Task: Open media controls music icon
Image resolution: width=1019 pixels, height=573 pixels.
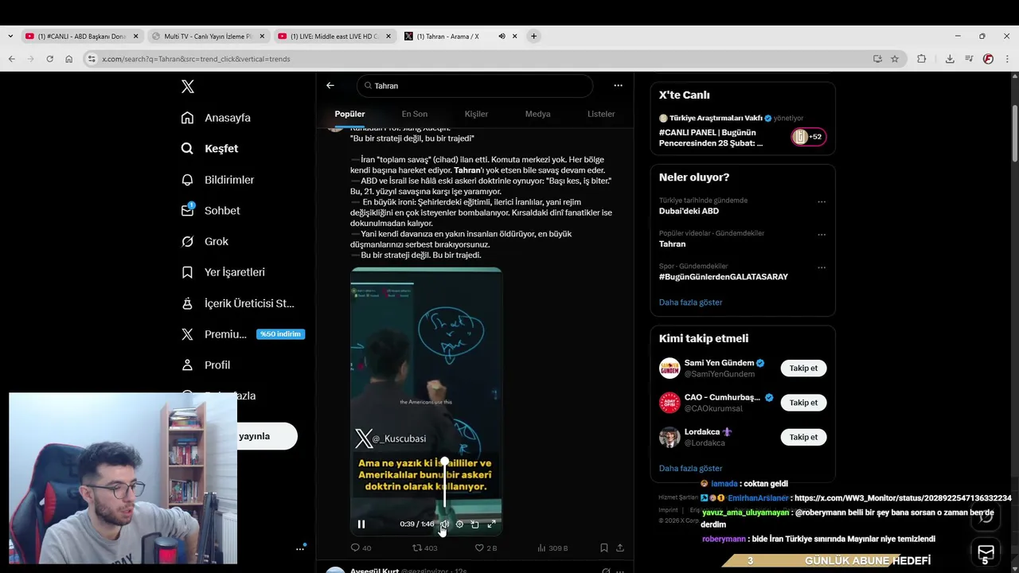Action: tap(969, 59)
